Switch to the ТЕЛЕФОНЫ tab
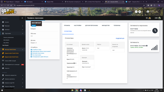 click(117, 26)
